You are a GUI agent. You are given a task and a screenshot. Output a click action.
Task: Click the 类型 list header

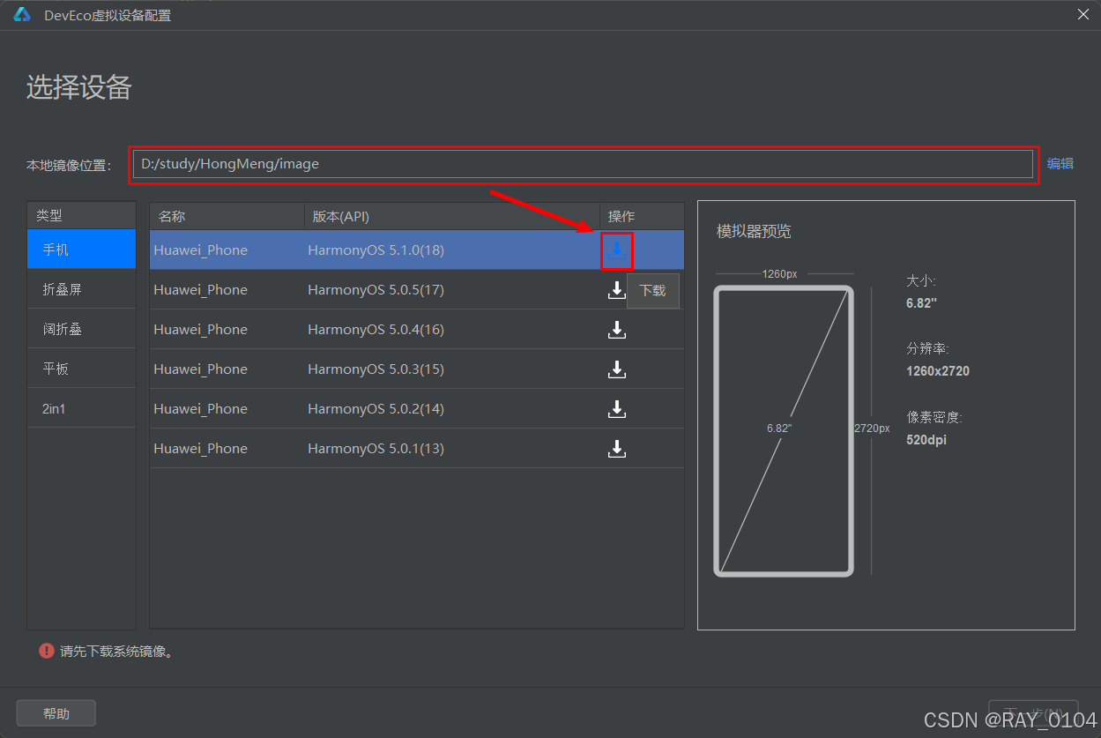click(82, 215)
